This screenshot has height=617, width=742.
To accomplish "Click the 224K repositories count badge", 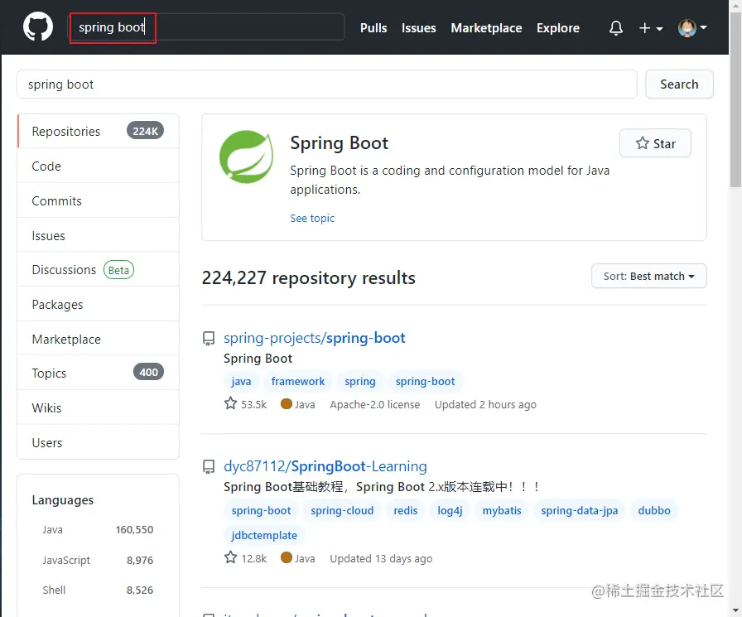I will 145,131.
